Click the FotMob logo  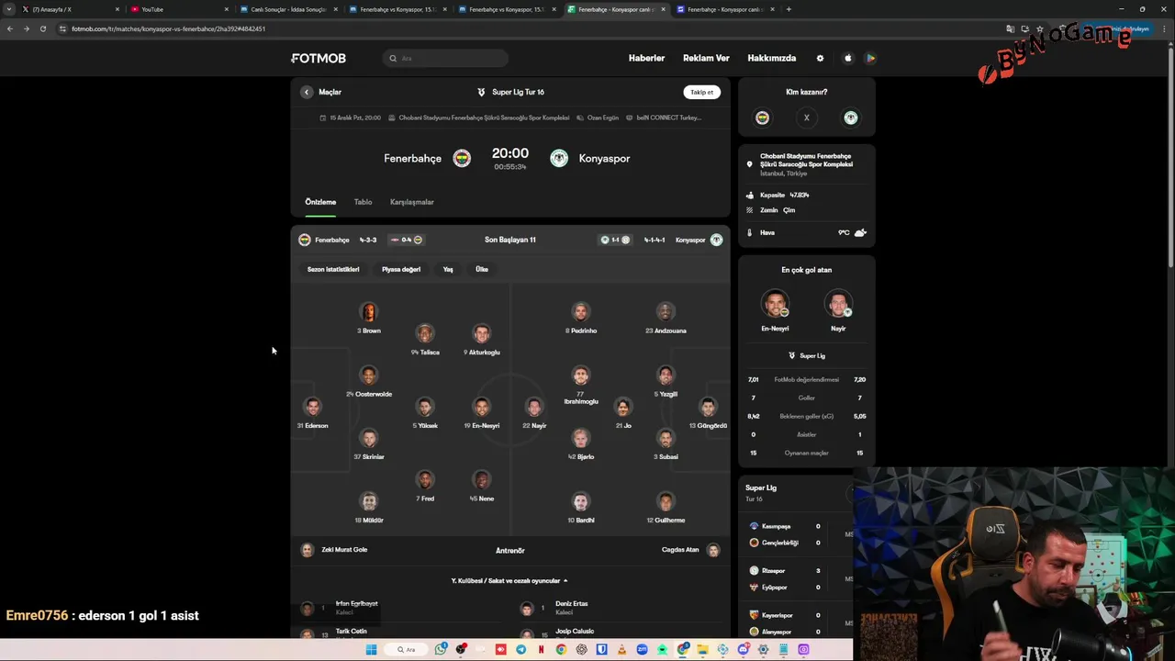coord(319,58)
